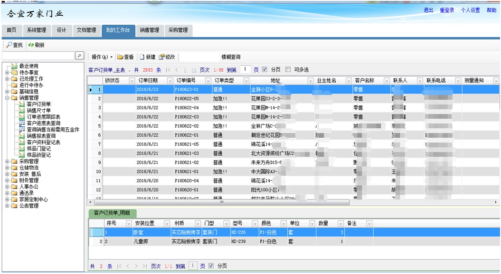Click the 查找 search magnifier icon
Viewport: 501px width, 274px height.
(x=9, y=45)
